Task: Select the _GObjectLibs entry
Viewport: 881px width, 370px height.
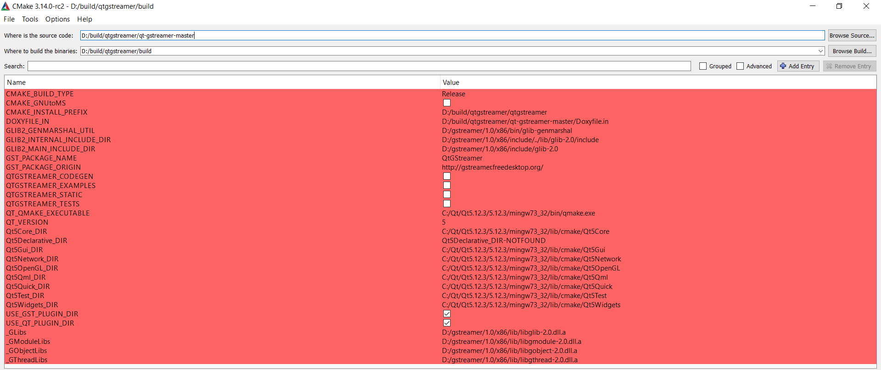Action: (x=27, y=350)
